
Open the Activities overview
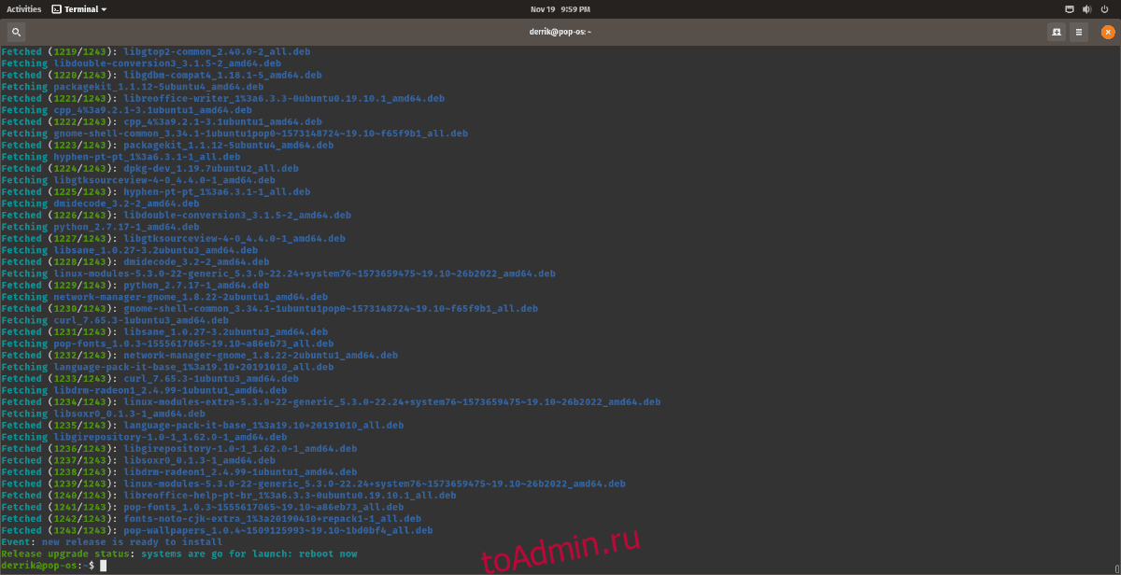point(23,8)
